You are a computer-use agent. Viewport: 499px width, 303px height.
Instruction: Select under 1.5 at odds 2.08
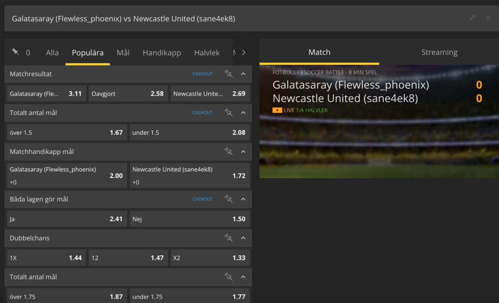tap(190, 132)
